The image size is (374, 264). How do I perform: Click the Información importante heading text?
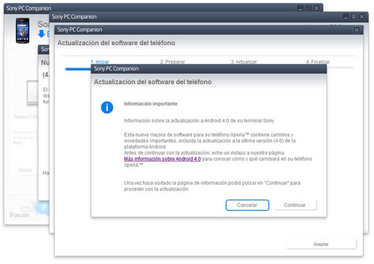coord(151,104)
